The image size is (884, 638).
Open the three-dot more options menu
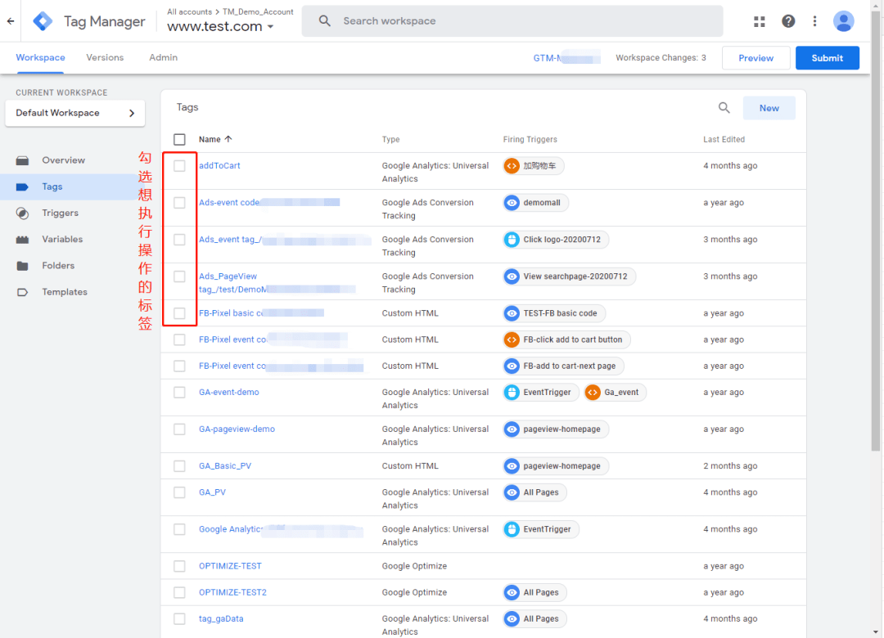point(814,21)
